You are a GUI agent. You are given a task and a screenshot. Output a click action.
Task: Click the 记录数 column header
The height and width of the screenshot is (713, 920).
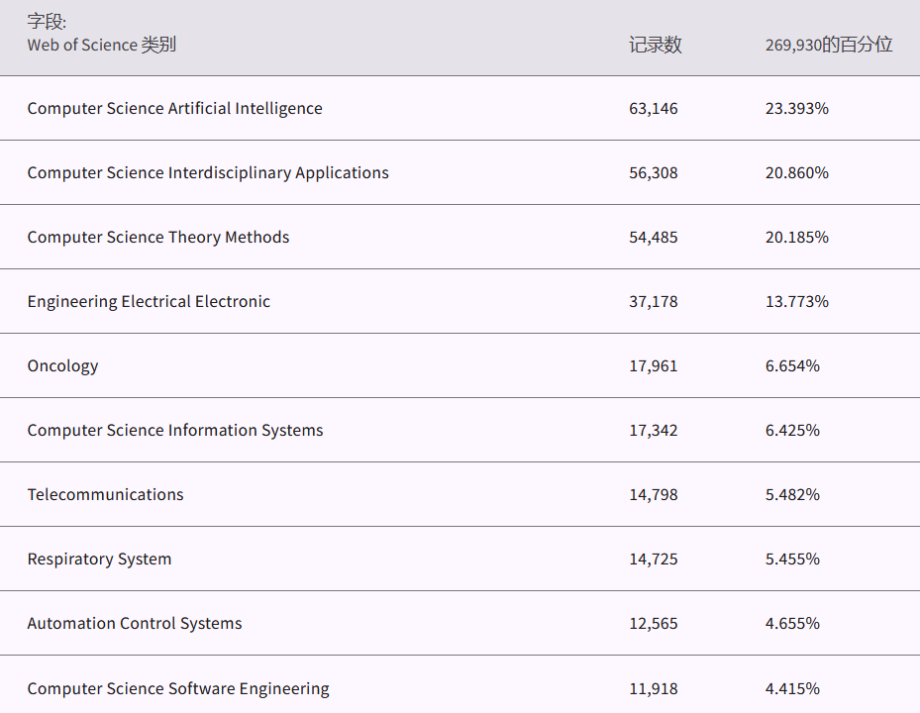click(x=655, y=46)
